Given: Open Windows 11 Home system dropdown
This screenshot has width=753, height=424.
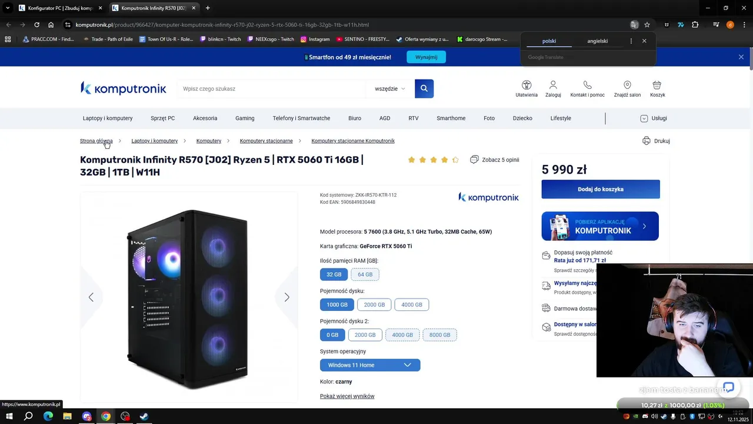Looking at the screenshot, I should (370, 365).
